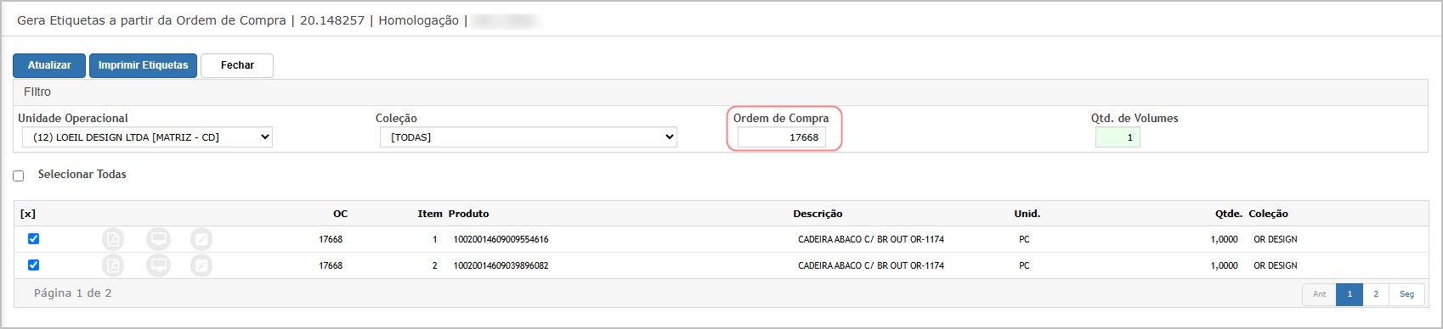Click the edit pencil icon for item 1

coord(201,239)
